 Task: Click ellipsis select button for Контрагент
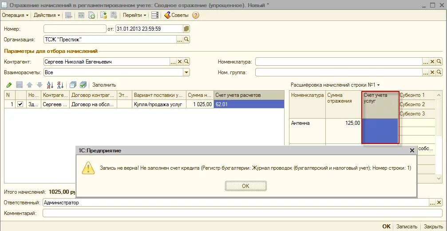pos(173,62)
